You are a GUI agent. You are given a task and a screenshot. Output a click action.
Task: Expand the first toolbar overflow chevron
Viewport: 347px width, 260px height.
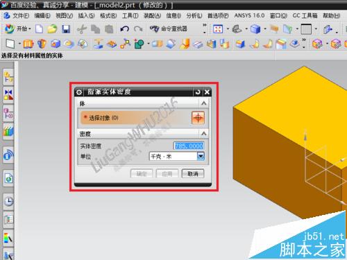(x=204, y=28)
